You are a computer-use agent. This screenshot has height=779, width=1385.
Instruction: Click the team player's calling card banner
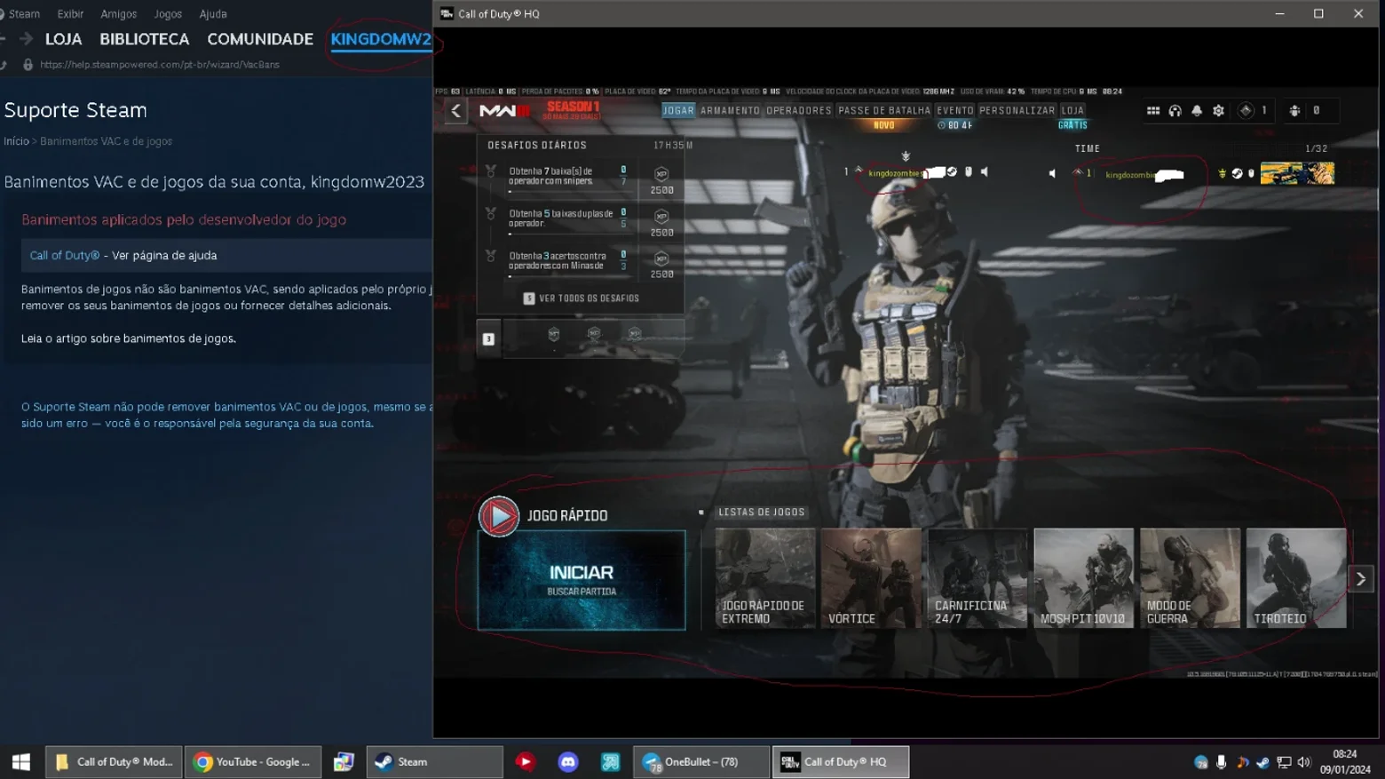pos(1297,173)
